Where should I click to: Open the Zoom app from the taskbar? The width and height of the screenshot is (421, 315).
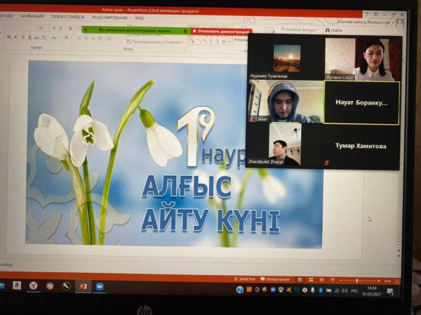(x=100, y=286)
